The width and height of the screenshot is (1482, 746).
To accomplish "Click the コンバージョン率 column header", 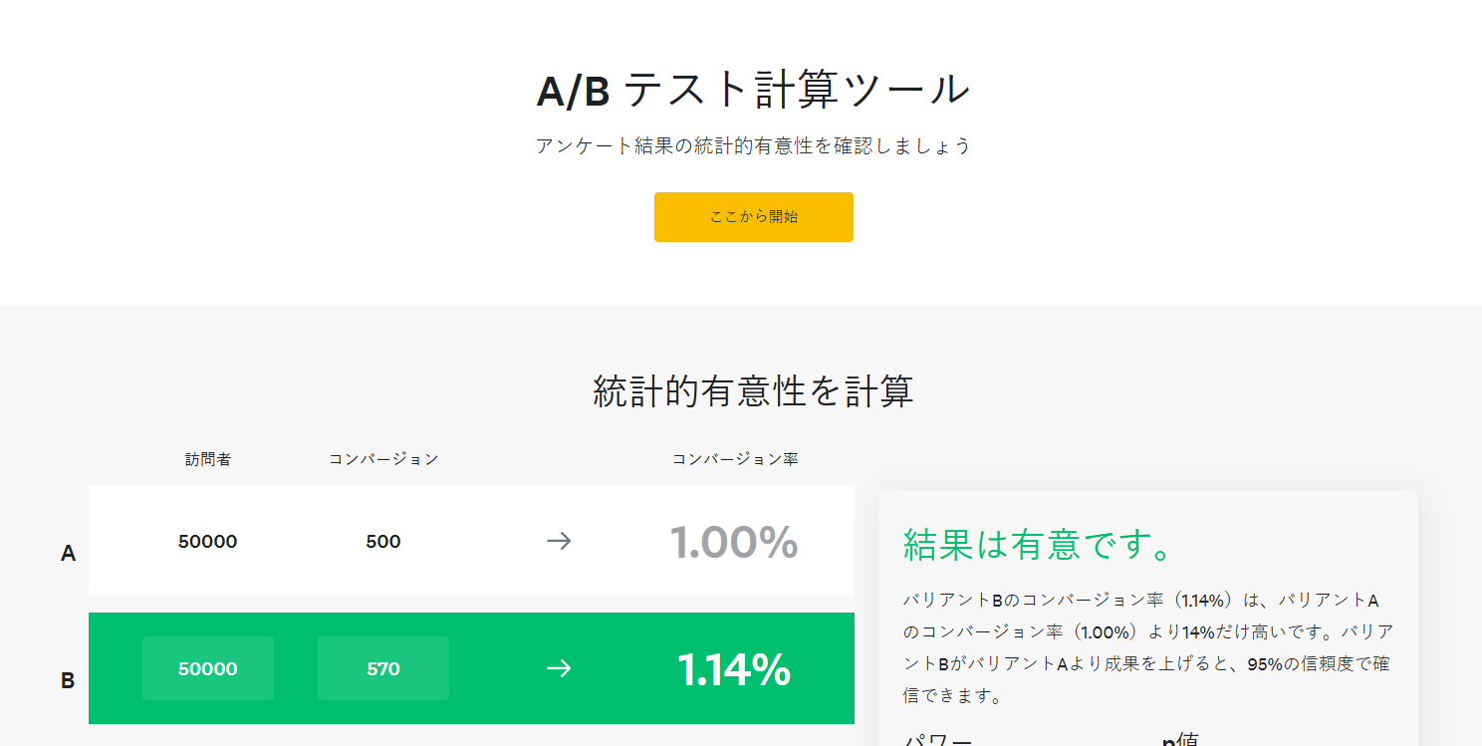I will tap(736, 458).
